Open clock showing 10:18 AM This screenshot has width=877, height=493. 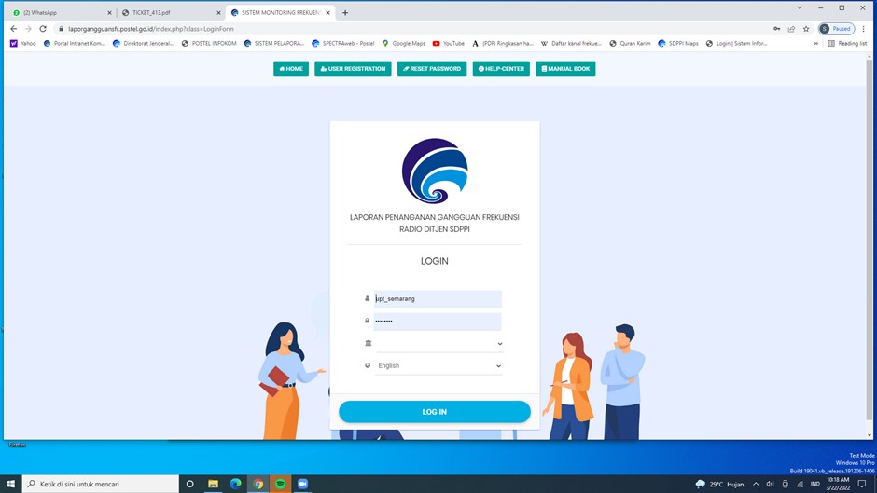pos(837,484)
